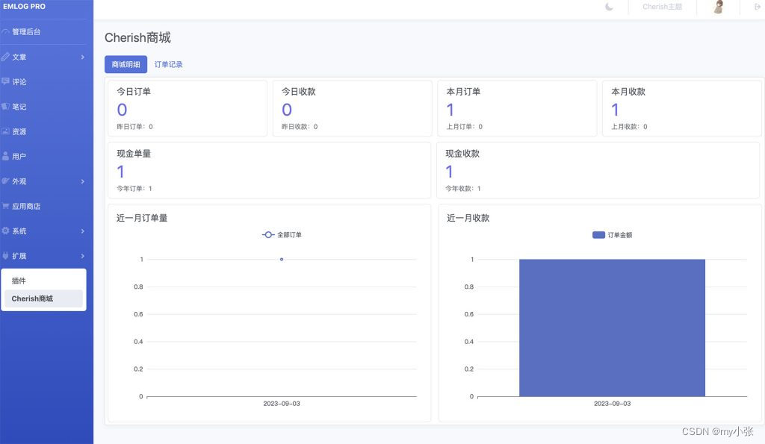Click the logout icon at top right
Viewport: 765px width, 444px height.
[758, 7]
